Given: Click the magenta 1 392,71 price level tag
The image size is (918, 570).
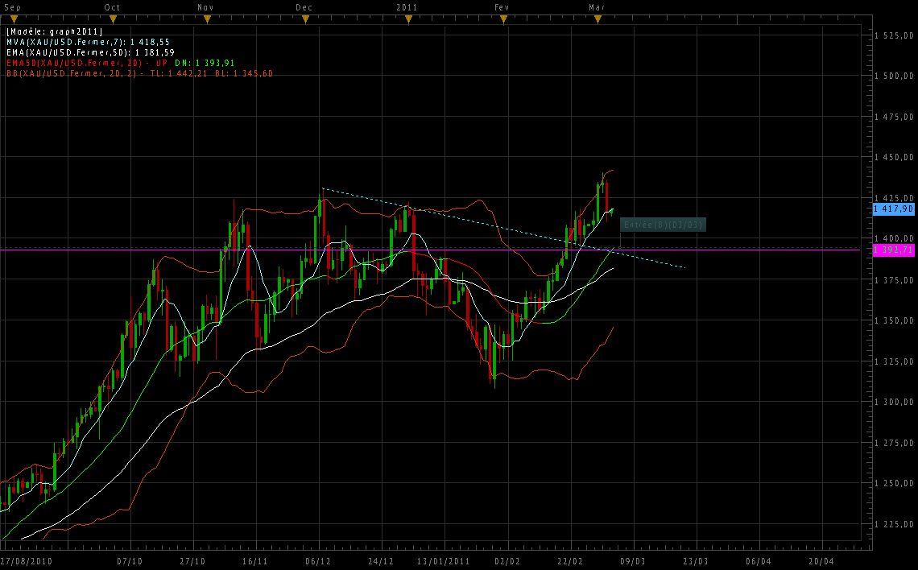Looking at the screenshot, I should tap(893, 250).
